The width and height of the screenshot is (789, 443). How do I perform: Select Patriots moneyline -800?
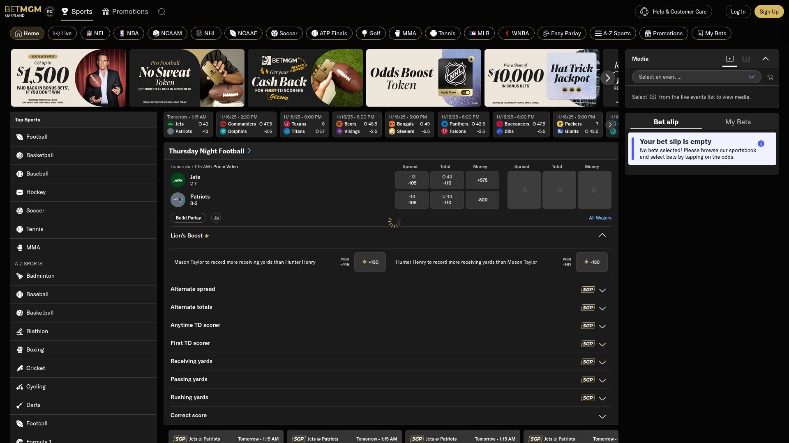(x=482, y=200)
